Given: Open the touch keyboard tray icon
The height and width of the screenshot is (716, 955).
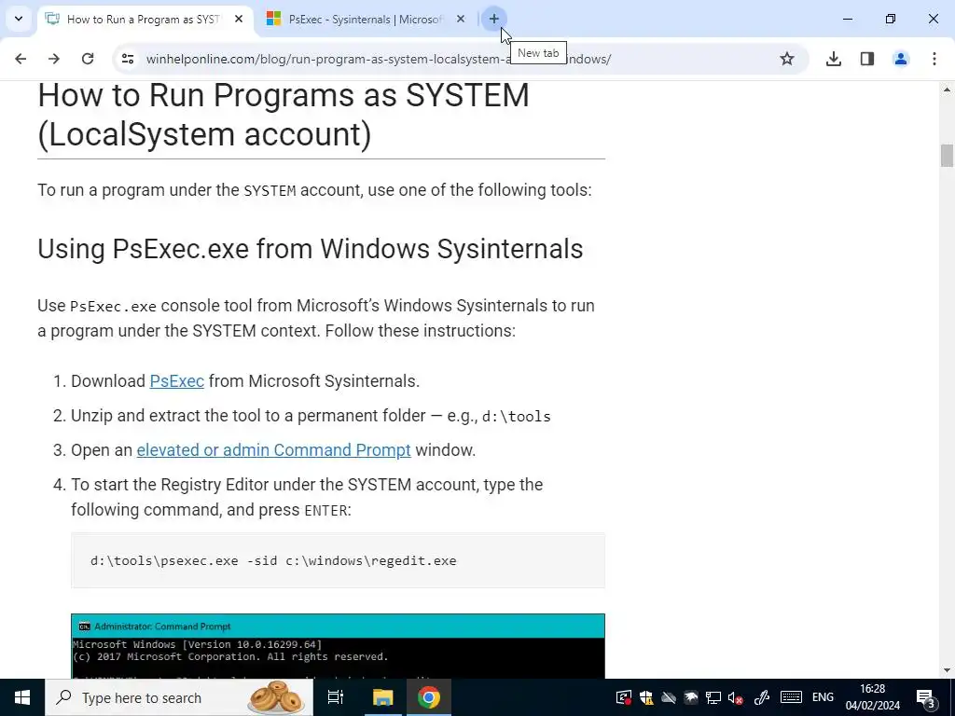Looking at the screenshot, I should pyautogui.click(x=791, y=697).
